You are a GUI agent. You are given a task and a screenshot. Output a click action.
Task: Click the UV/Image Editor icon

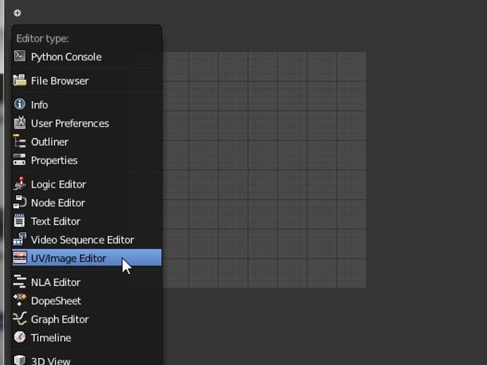point(20,257)
